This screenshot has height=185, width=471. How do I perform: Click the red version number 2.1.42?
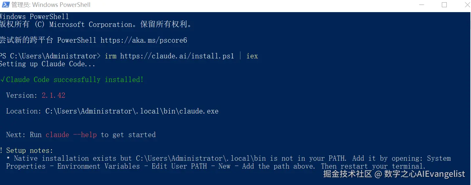click(x=53, y=95)
